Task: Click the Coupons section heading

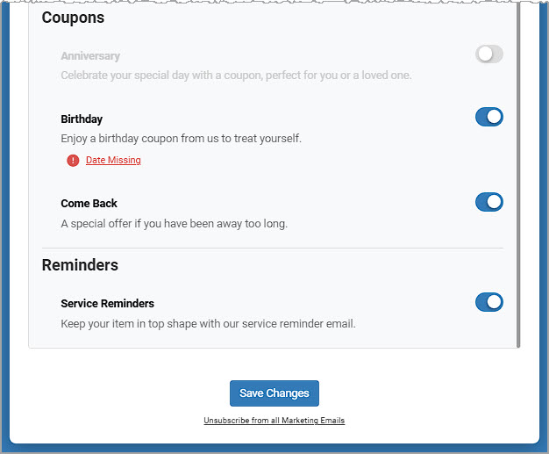Action: click(73, 18)
